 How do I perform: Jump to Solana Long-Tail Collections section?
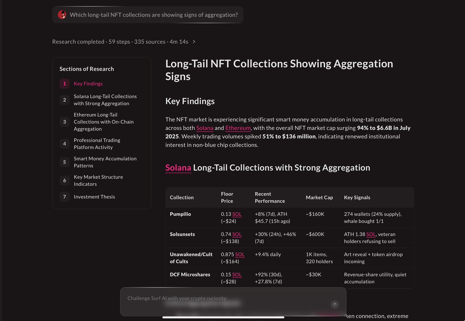(105, 100)
